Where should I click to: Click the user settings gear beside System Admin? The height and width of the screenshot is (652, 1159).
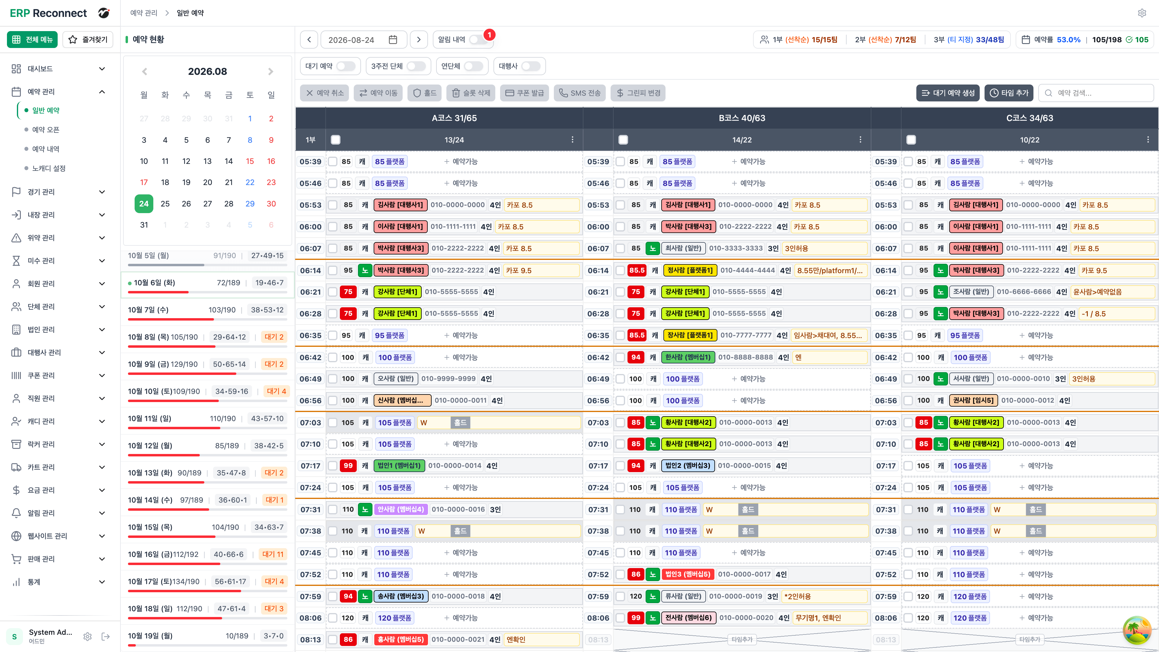click(87, 636)
